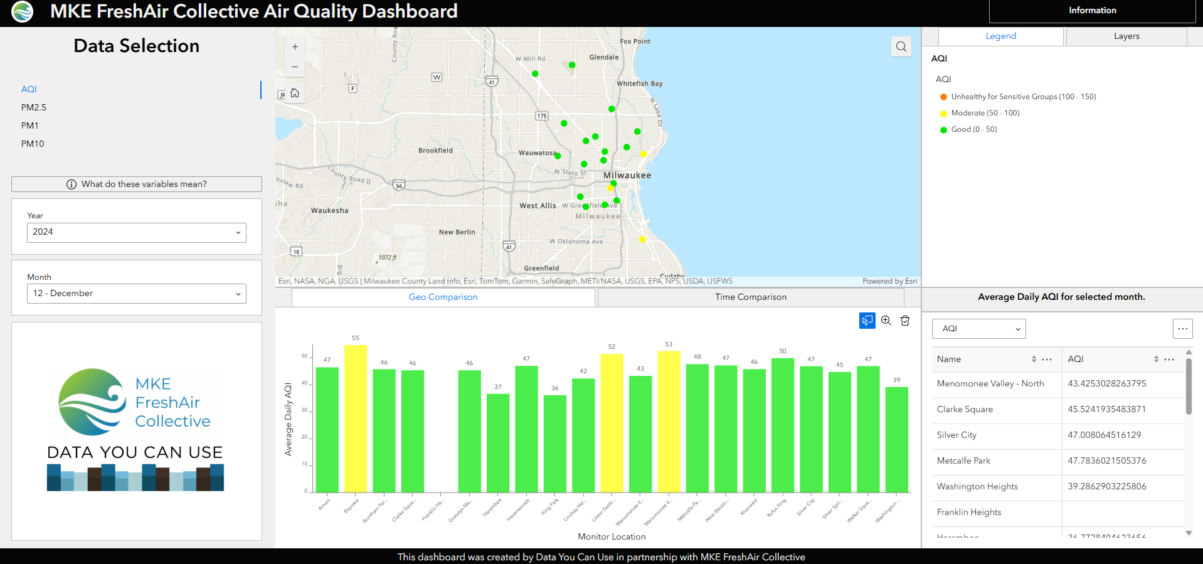Image resolution: width=1203 pixels, height=564 pixels.
Task: Reset map to default home extent
Action: point(295,93)
